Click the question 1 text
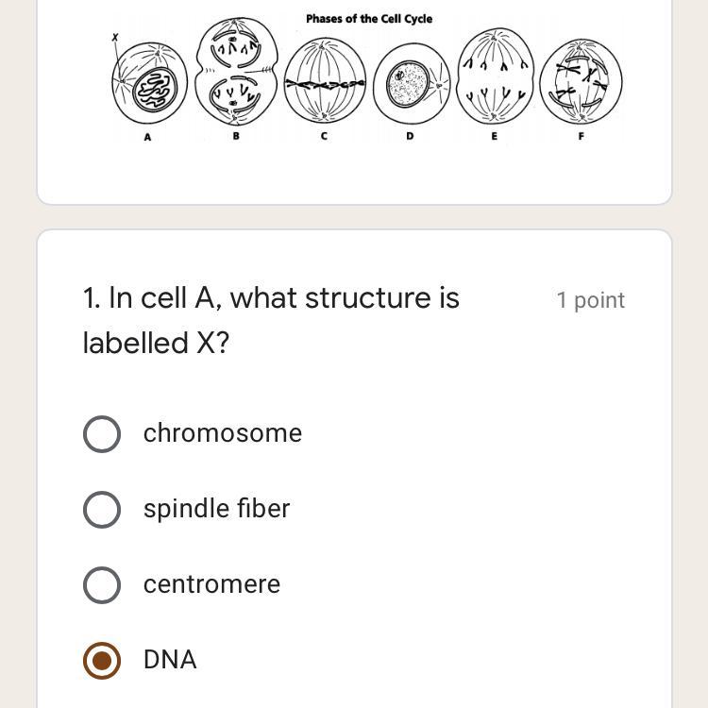The image size is (708, 708). point(271,320)
